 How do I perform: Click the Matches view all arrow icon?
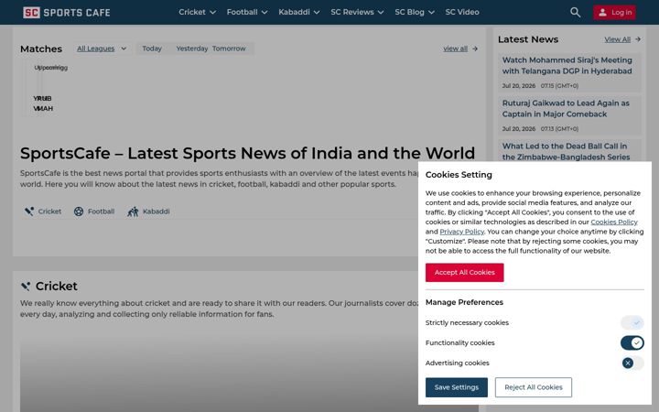coord(474,49)
